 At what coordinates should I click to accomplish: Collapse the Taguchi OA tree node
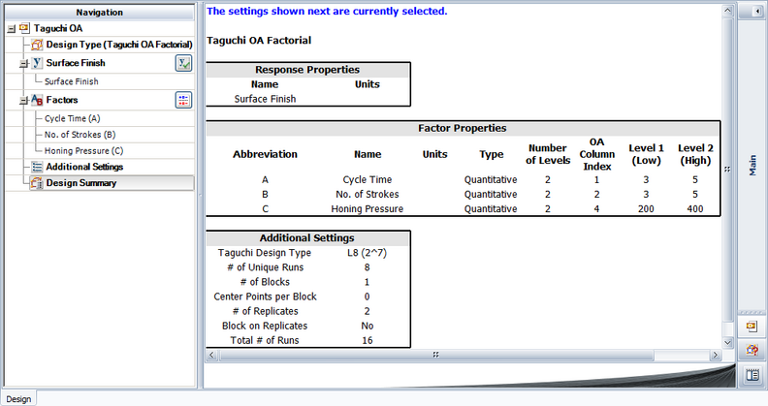pos(12,29)
